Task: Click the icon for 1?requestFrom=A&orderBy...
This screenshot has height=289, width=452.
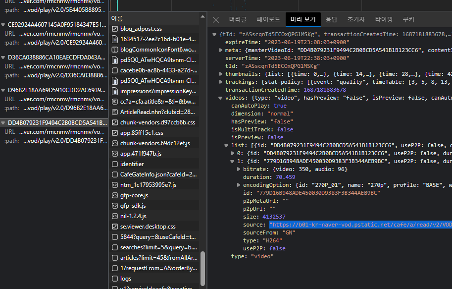Action: 115,268
